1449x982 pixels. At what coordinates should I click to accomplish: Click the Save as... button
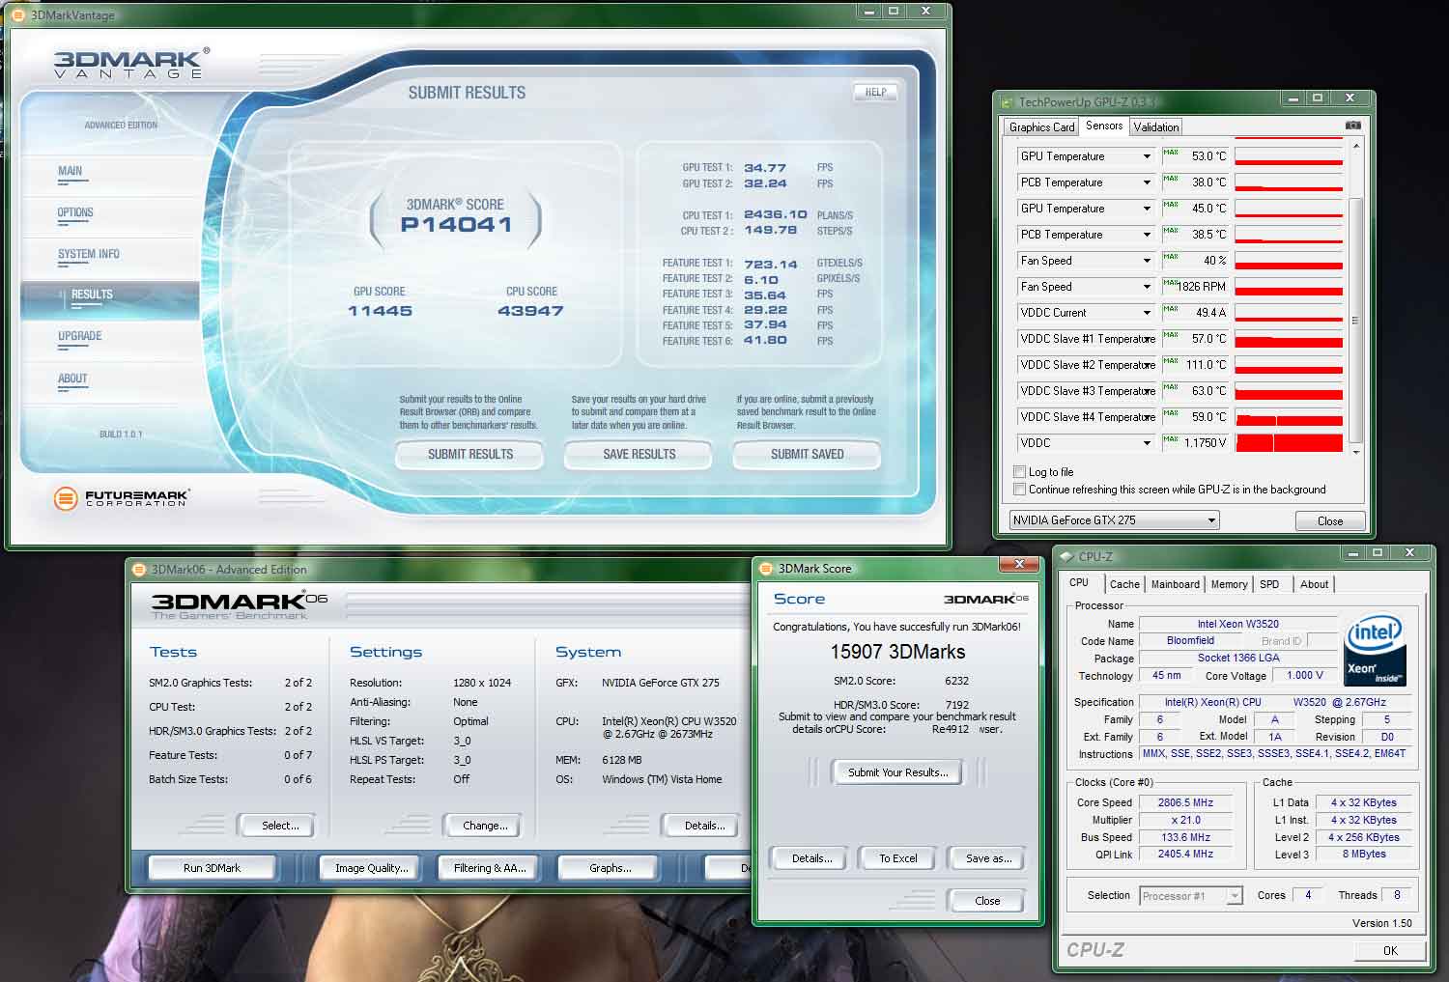click(989, 858)
